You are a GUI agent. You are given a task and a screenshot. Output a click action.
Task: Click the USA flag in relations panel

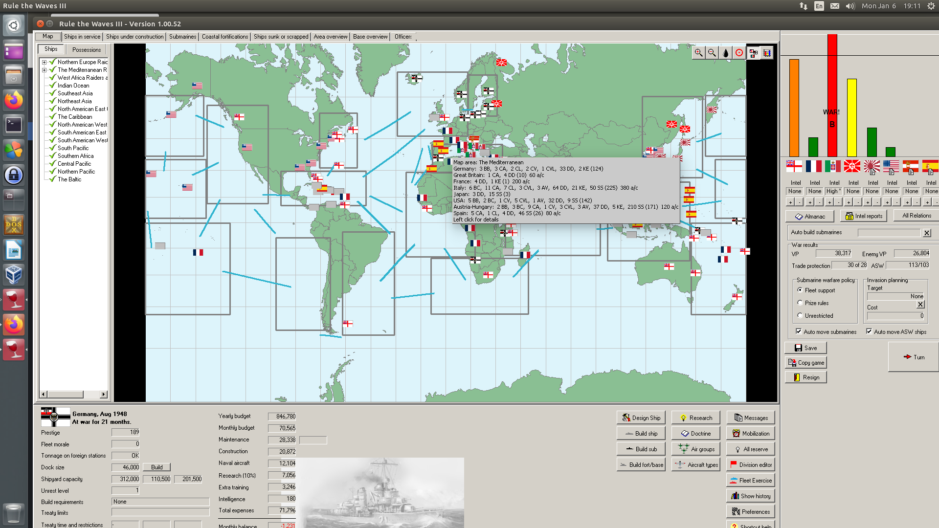tap(891, 166)
